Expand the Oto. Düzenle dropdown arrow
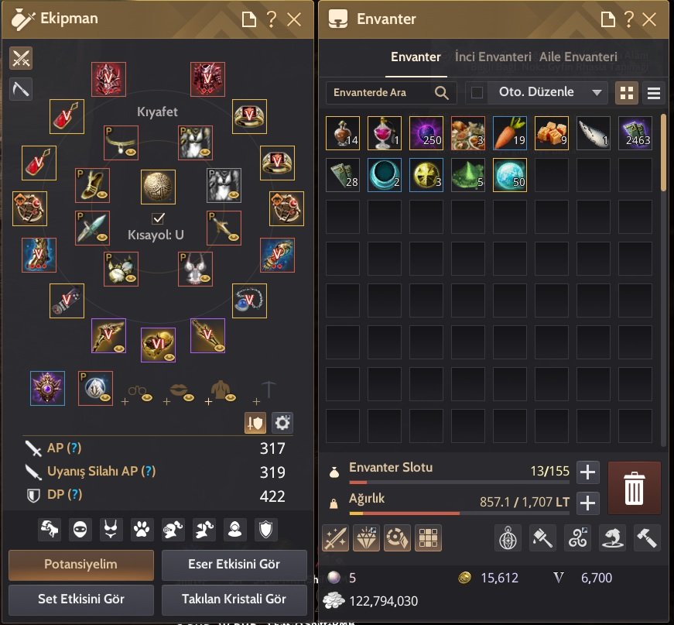 click(596, 92)
